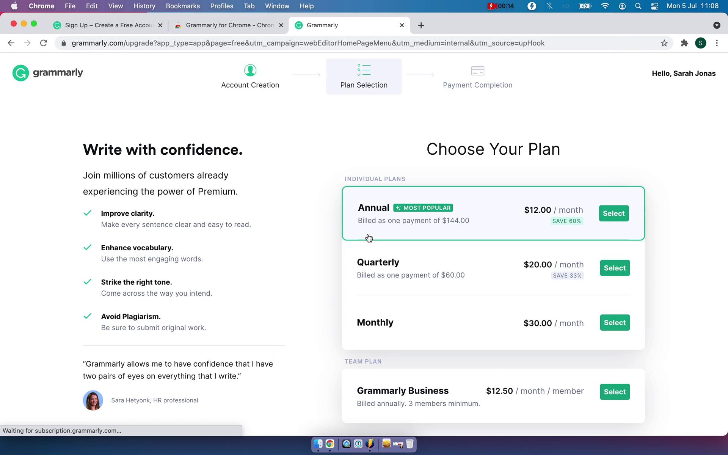Open the Bookmarks menu
Screen dimensions: 728x455
point(183,6)
